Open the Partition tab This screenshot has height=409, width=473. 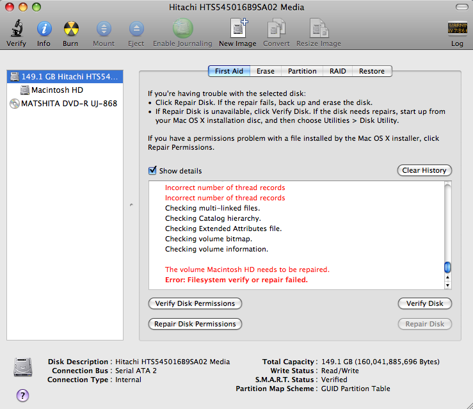302,71
